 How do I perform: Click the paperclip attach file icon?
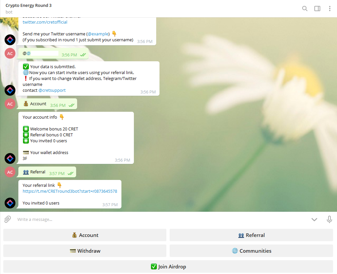click(x=8, y=219)
